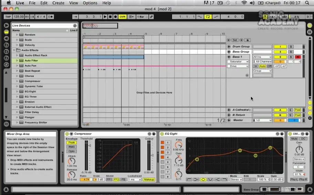Viewport: 314px width, 195px height.
Task: Click the Compressor save preset icon
Action: pos(154,134)
